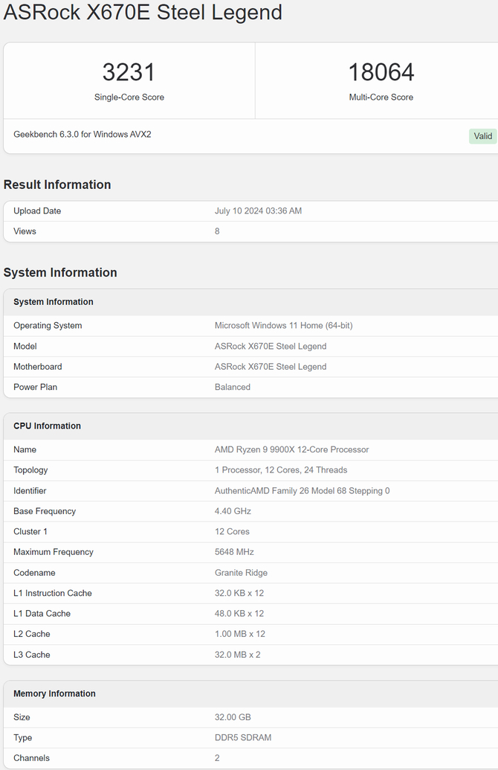The height and width of the screenshot is (770, 498).
Task: Click the L1 Instruction Cache label
Action: (53, 593)
